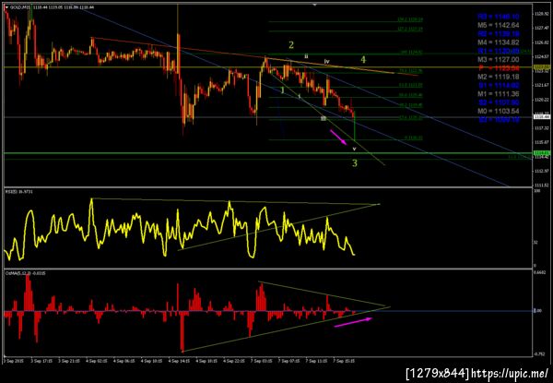Select the M4 = 1134.82 pivot label
Image resolution: width=553 pixels, height=383 pixels.
point(499,42)
